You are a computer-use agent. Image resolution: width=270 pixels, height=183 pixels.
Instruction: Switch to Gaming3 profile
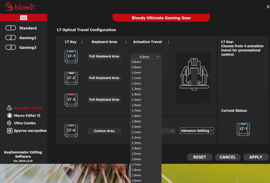pos(21,47)
